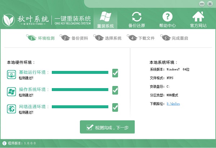Click the 秋叶系统 leaf logo
The width and height of the screenshot is (216, 148).
(x=10, y=21)
